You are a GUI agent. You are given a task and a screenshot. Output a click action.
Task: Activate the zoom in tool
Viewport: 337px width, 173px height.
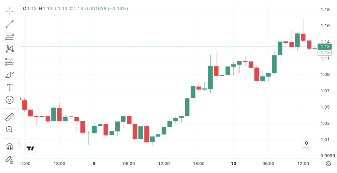click(x=10, y=130)
